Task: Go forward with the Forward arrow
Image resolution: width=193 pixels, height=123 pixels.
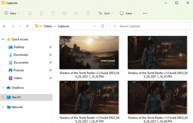Action: pos(13,26)
